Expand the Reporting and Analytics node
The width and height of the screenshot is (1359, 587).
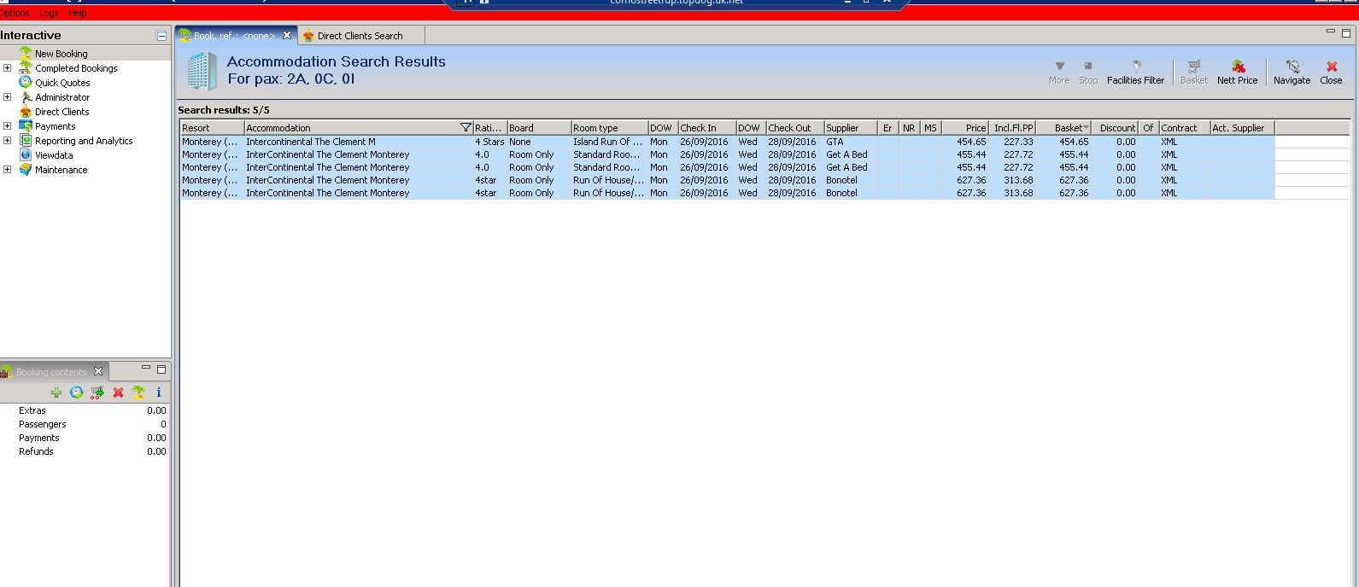pyautogui.click(x=8, y=141)
